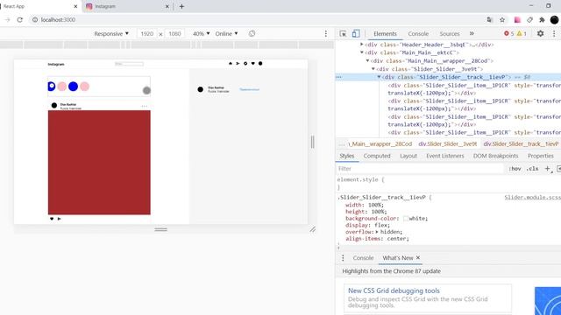The height and width of the screenshot is (315, 561).
Task: Switch drawer to Console tab
Action: click(363, 258)
